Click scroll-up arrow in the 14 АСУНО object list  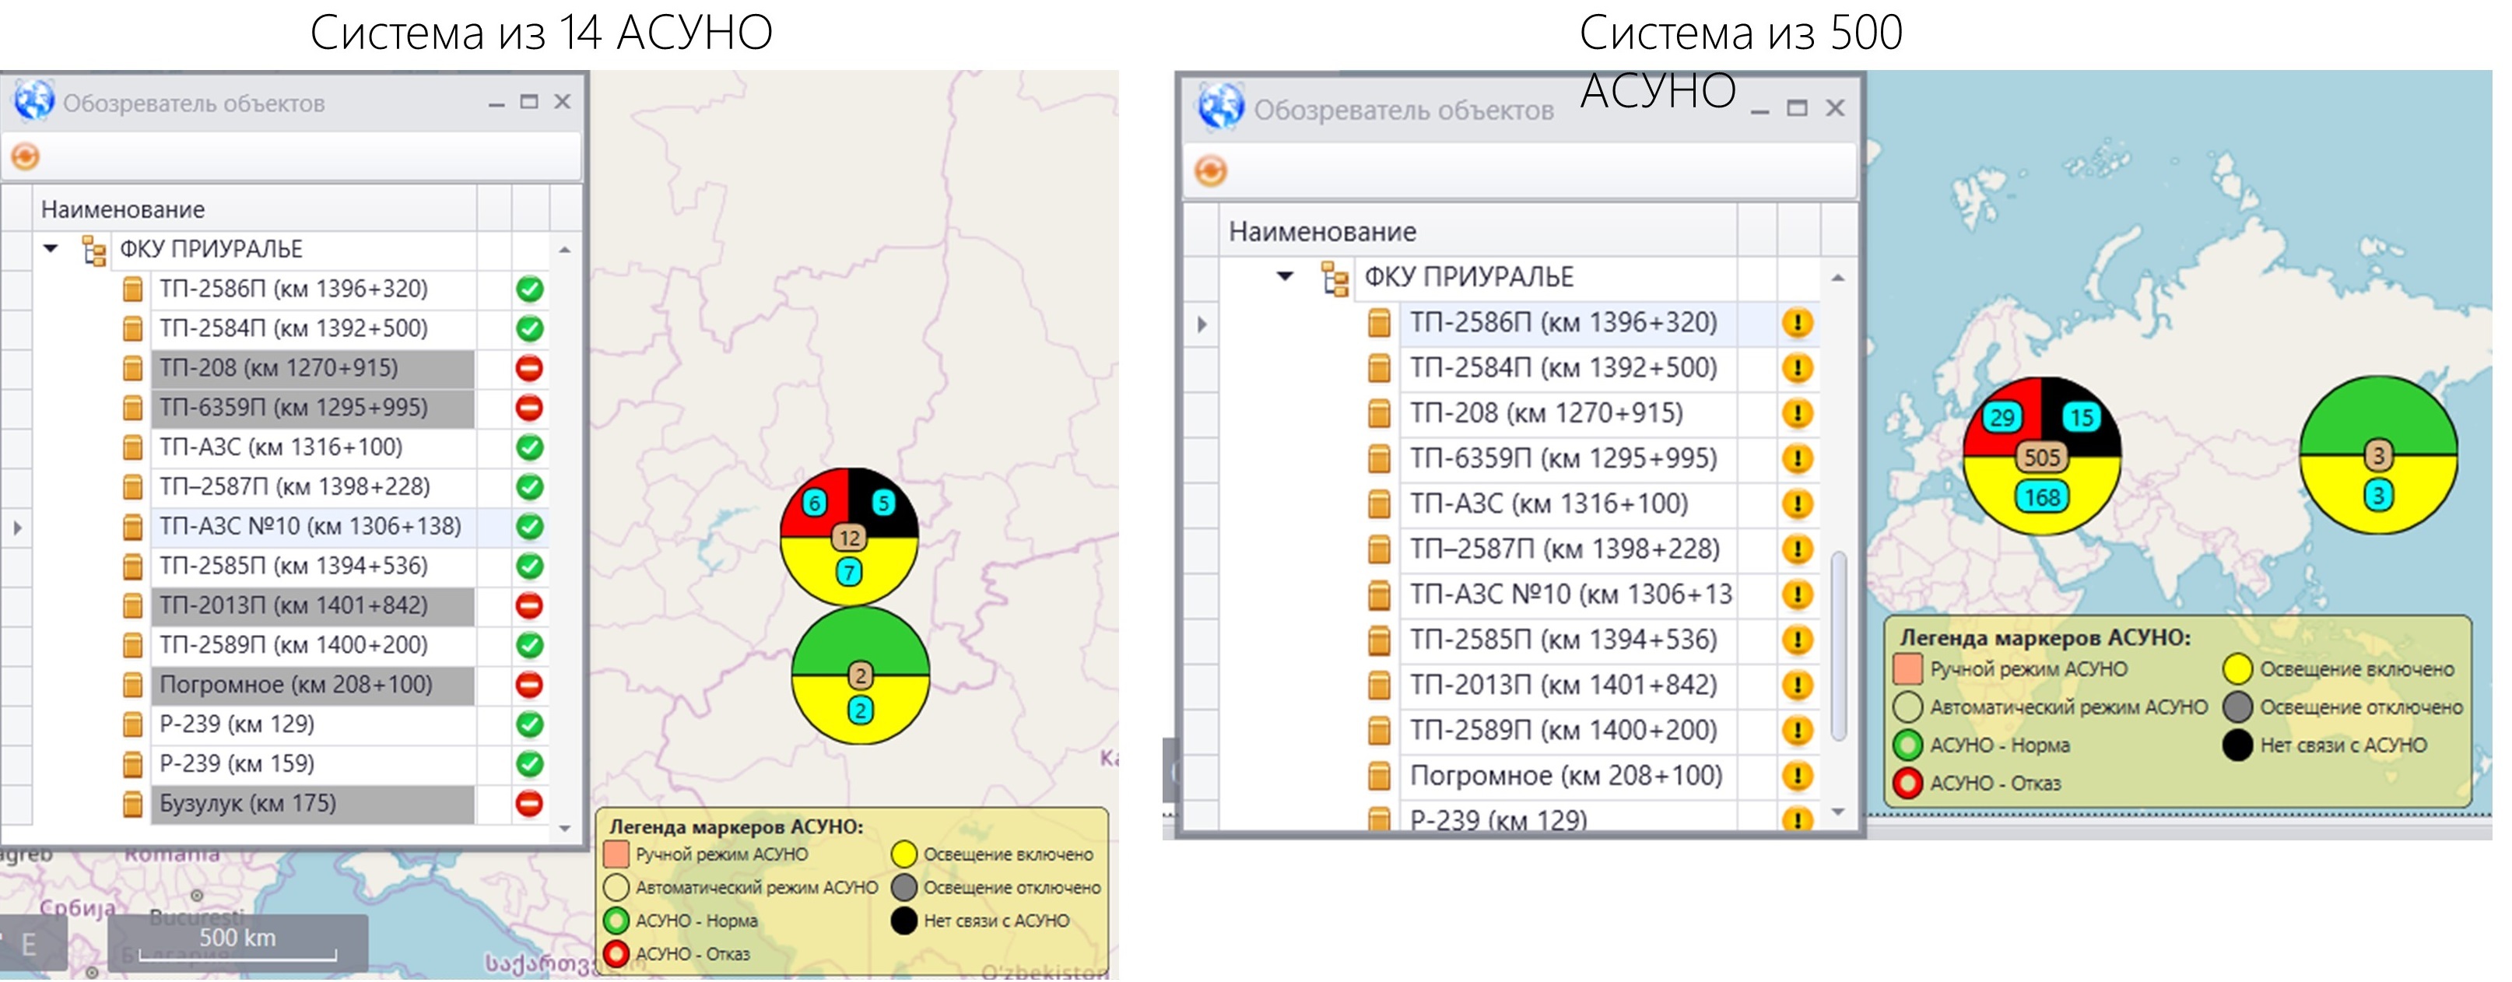(x=565, y=251)
